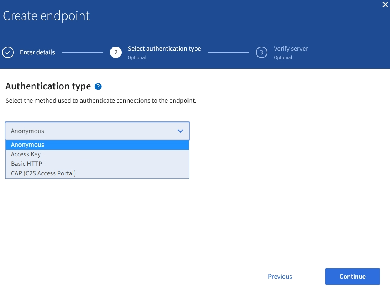Collapse the Authentication type combo box field
Viewport: 390px width, 289px height.
(97, 131)
